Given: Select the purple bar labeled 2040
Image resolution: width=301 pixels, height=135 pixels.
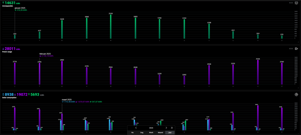Looking at the screenshot, I should pos(135,76).
